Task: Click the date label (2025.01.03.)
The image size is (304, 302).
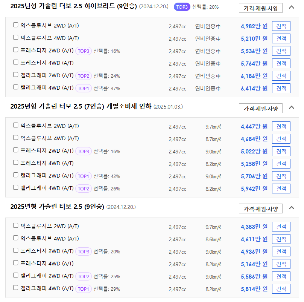Action: click(x=168, y=107)
